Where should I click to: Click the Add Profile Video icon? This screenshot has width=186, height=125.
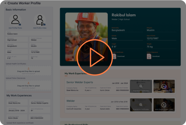(40, 20)
